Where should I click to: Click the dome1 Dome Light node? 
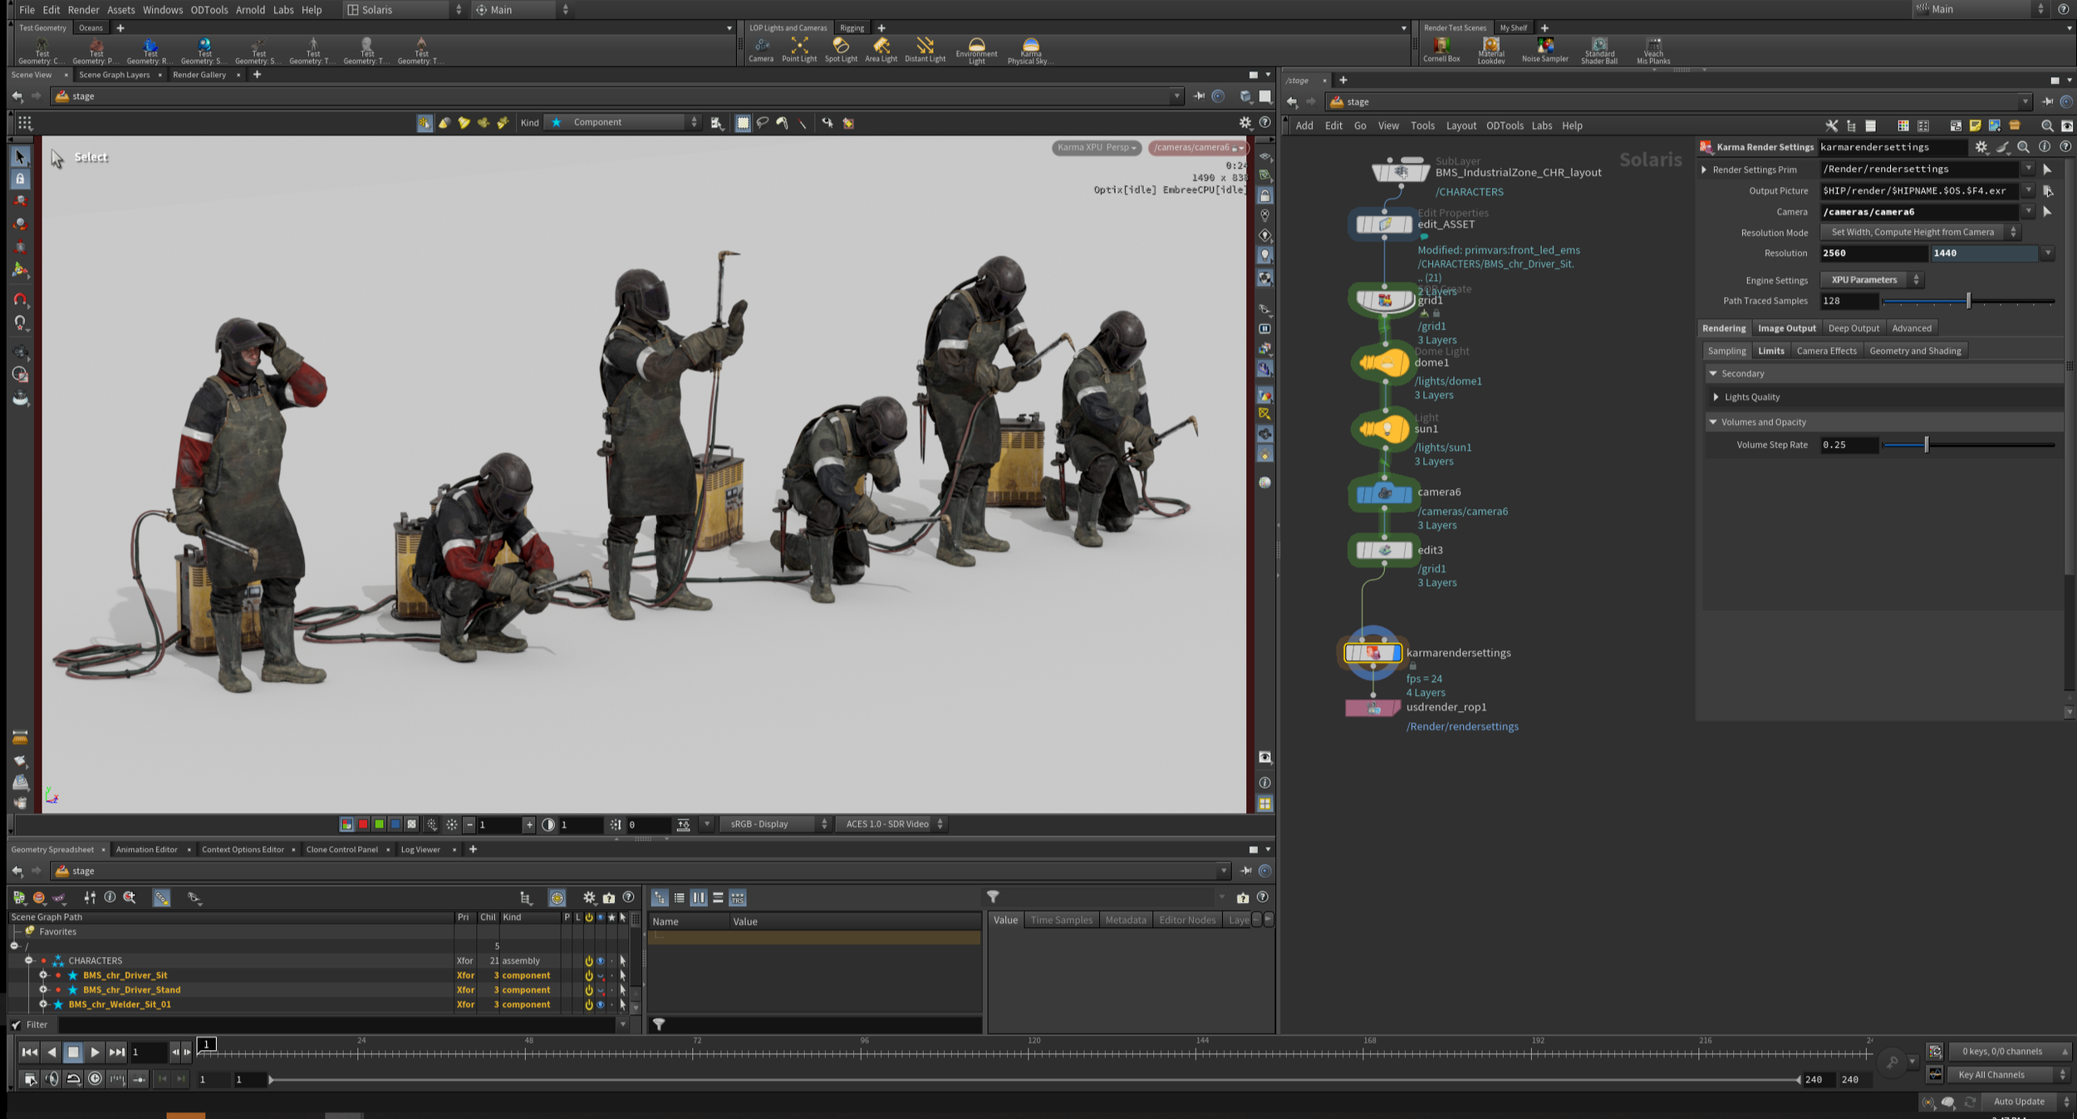click(1384, 363)
